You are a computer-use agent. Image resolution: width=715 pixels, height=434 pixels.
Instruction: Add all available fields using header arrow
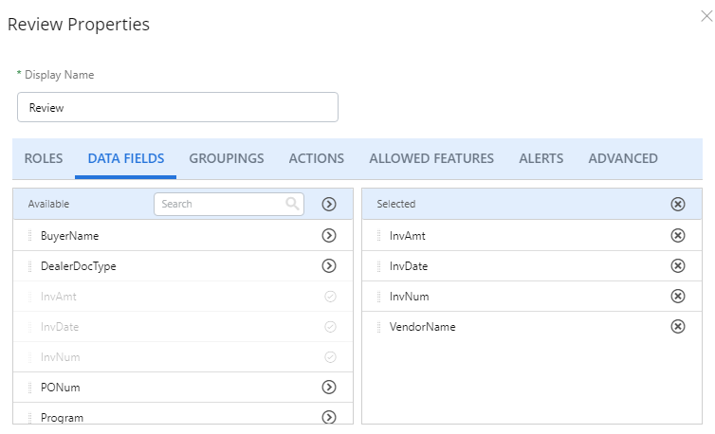(x=329, y=204)
